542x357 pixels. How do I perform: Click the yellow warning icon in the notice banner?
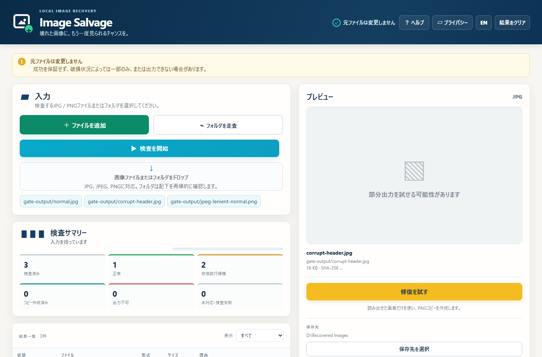(22, 61)
